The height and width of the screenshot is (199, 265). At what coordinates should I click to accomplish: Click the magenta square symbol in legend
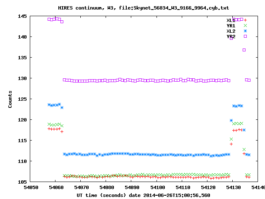pyautogui.click(x=245, y=36)
